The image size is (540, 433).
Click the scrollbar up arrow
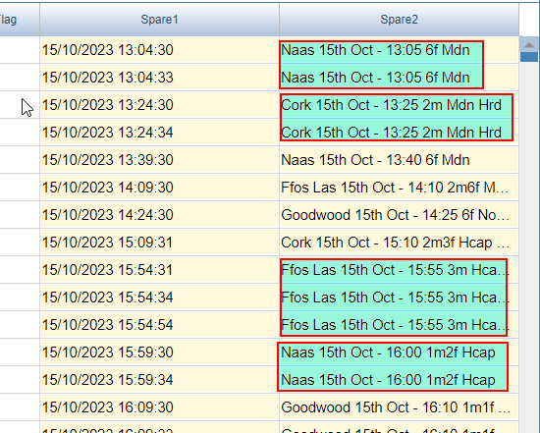click(529, 45)
